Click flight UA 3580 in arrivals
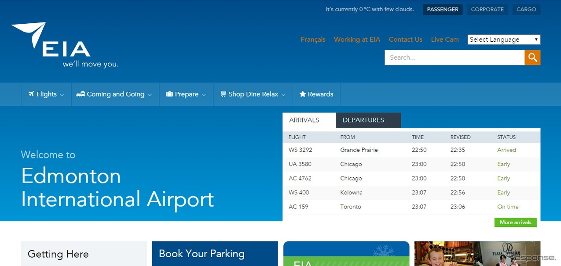Screen dimensions: 561x266 (x=300, y=164)
